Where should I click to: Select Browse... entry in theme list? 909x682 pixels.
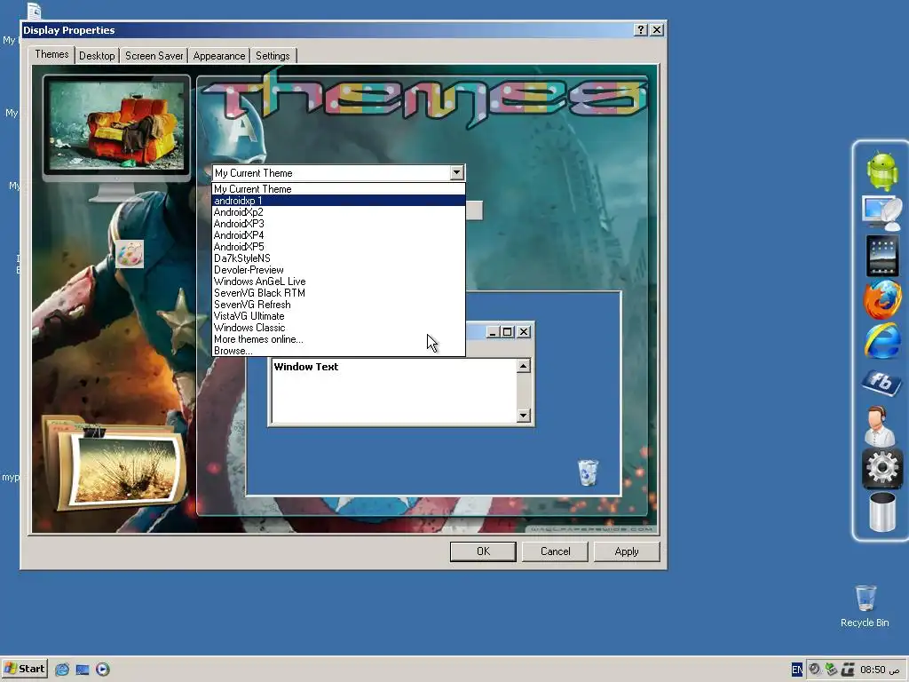[x=338, y=351]
